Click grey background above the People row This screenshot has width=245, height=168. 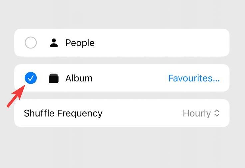[x=122, y=15]
